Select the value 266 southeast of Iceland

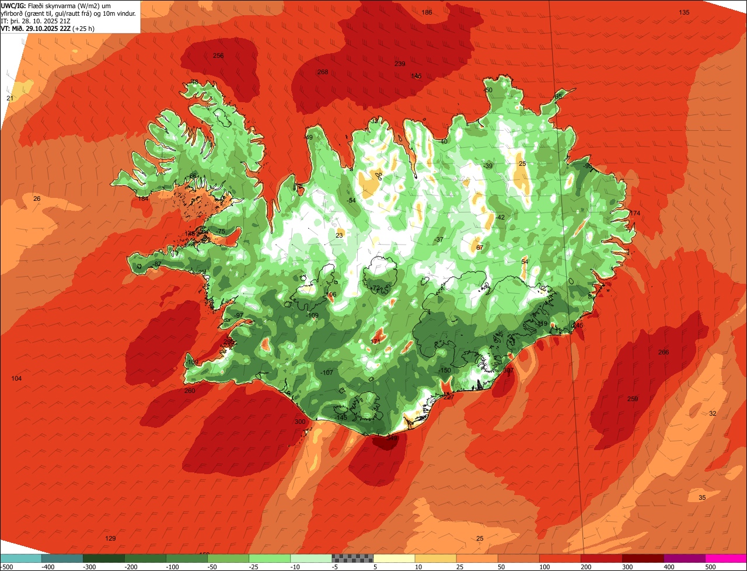(x=664, y=352)
